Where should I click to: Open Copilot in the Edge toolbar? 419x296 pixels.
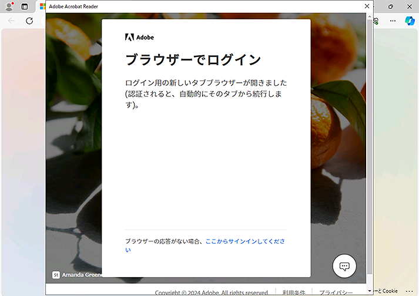click(410, 21)
